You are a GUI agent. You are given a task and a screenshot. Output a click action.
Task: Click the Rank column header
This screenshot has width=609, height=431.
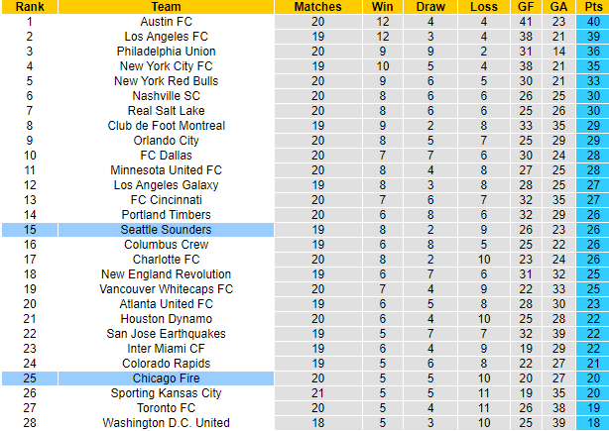(x=29, y=6)
